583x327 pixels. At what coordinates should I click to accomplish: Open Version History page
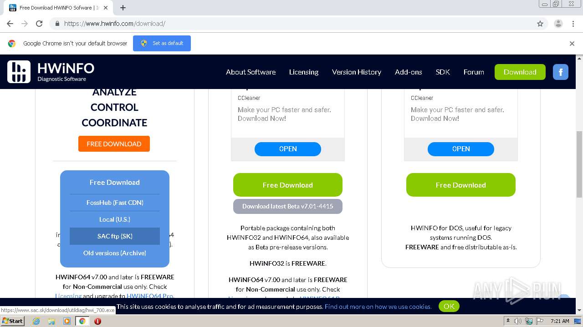pos(357,72)
